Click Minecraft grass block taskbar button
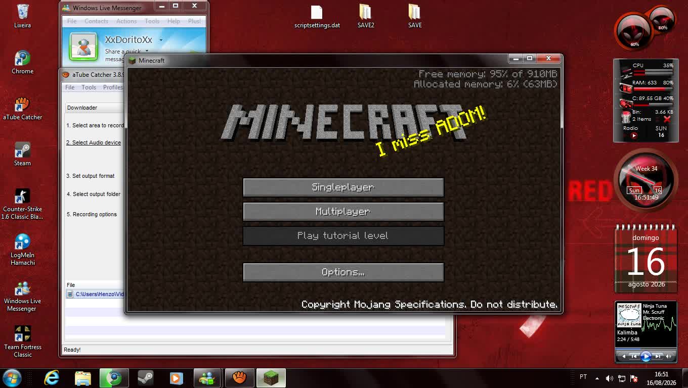 (x=271, y=378)
